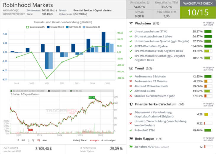The image size is (216, 154).
Task: Click the checkmark for Ø EPS-Wachstum 2 Jahre
Action: [x=131, y=46]
